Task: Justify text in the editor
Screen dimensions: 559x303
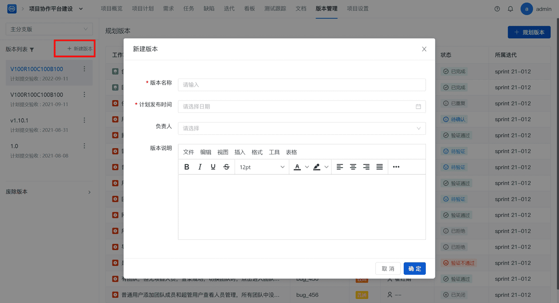Action: pyautogui.click(x=379, y=167)
